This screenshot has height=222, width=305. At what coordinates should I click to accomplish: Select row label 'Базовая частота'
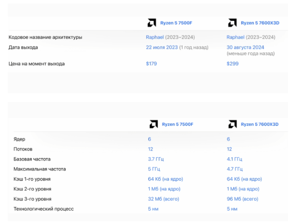(x=32, y=159)
